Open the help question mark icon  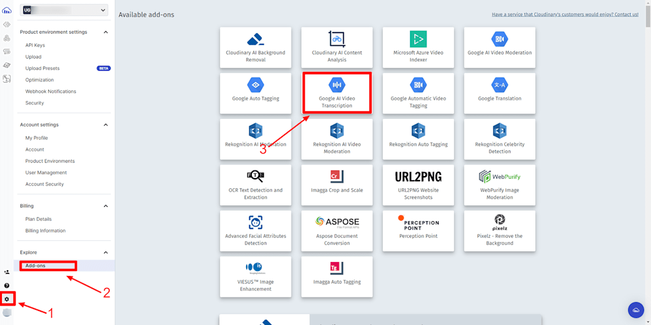pyautogui.click(x=6, y=286)
